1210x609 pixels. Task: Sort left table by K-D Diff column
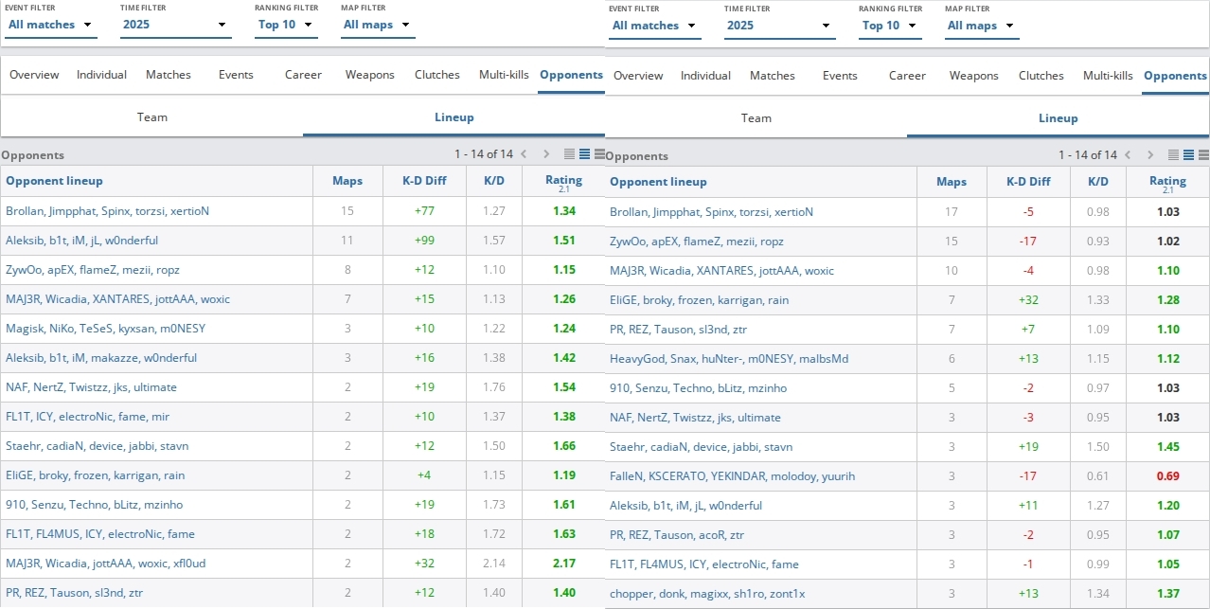[424, 181]
